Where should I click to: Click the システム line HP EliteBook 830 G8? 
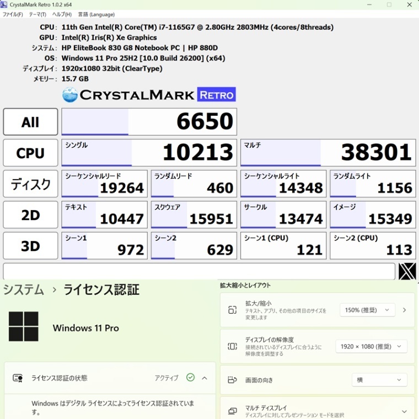point(139,48)
